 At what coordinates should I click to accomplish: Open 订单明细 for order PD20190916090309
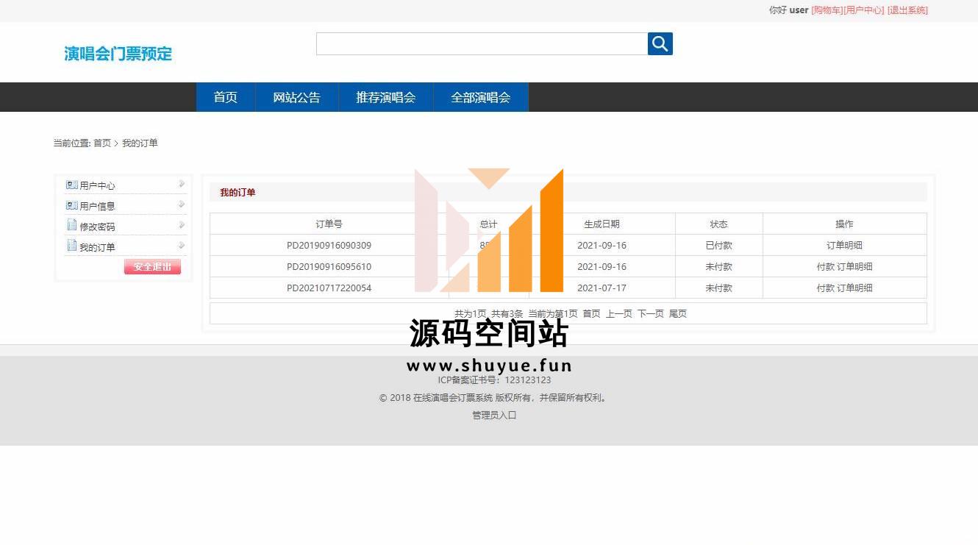[x=844, y=246]
